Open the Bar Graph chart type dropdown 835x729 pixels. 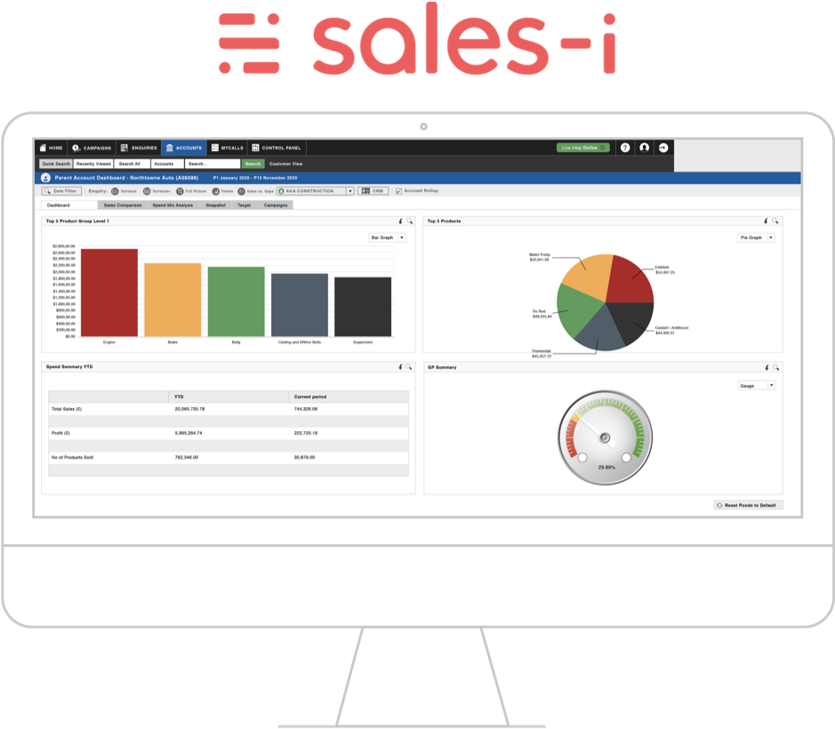[x=387, y=237]
